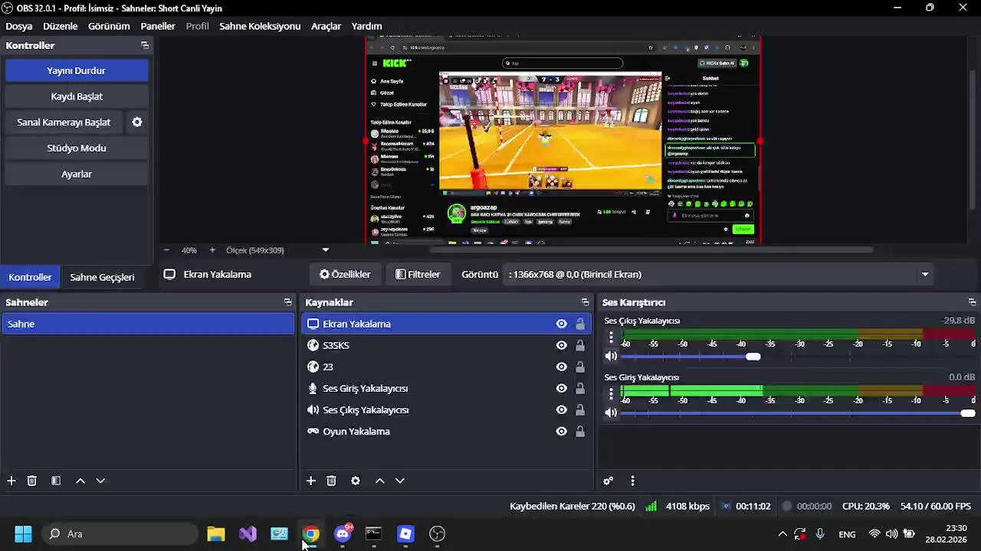Show hidden system tray icons chevron

pos(782,533)
